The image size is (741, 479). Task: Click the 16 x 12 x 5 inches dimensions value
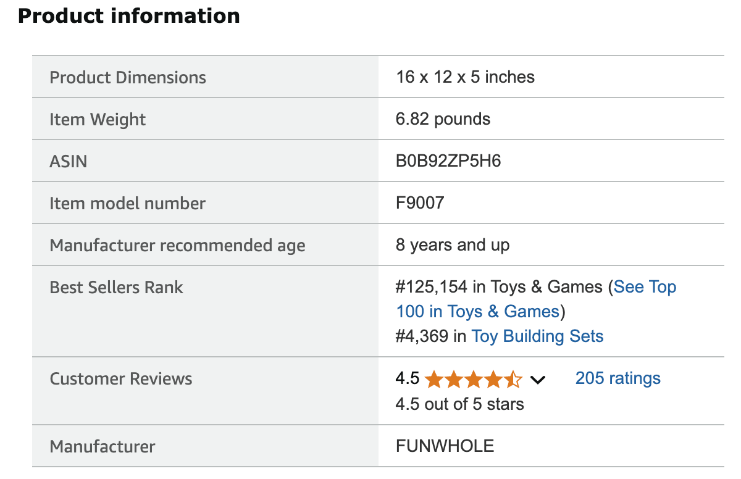465,77
